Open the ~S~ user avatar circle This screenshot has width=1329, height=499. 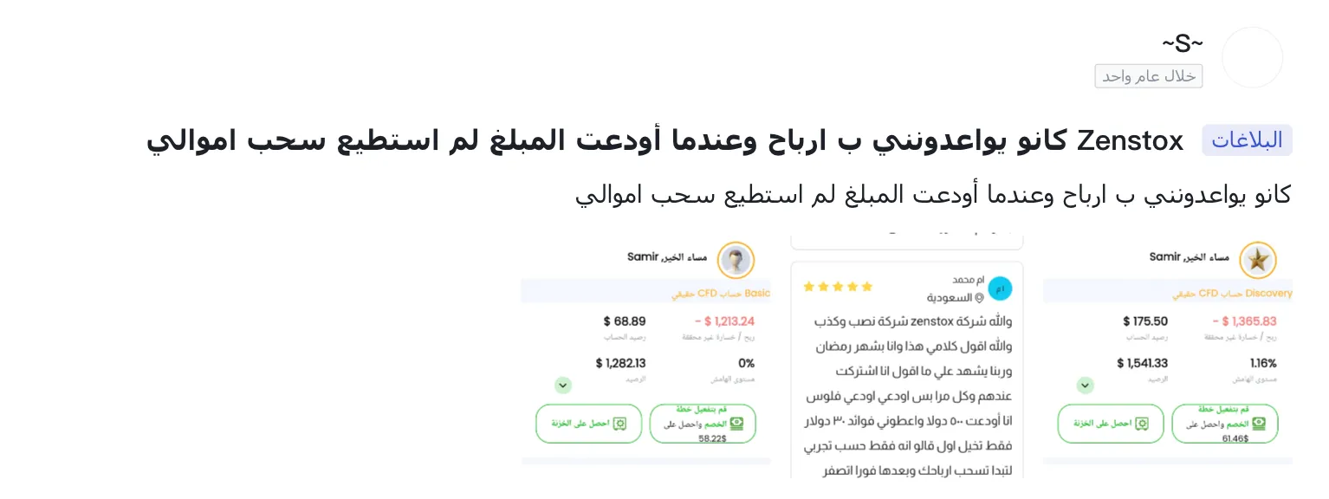(x=1252, y=57)
